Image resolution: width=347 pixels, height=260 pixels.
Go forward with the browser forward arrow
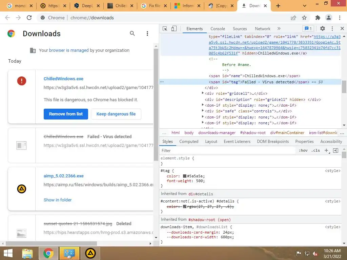(x=18, y=18)
